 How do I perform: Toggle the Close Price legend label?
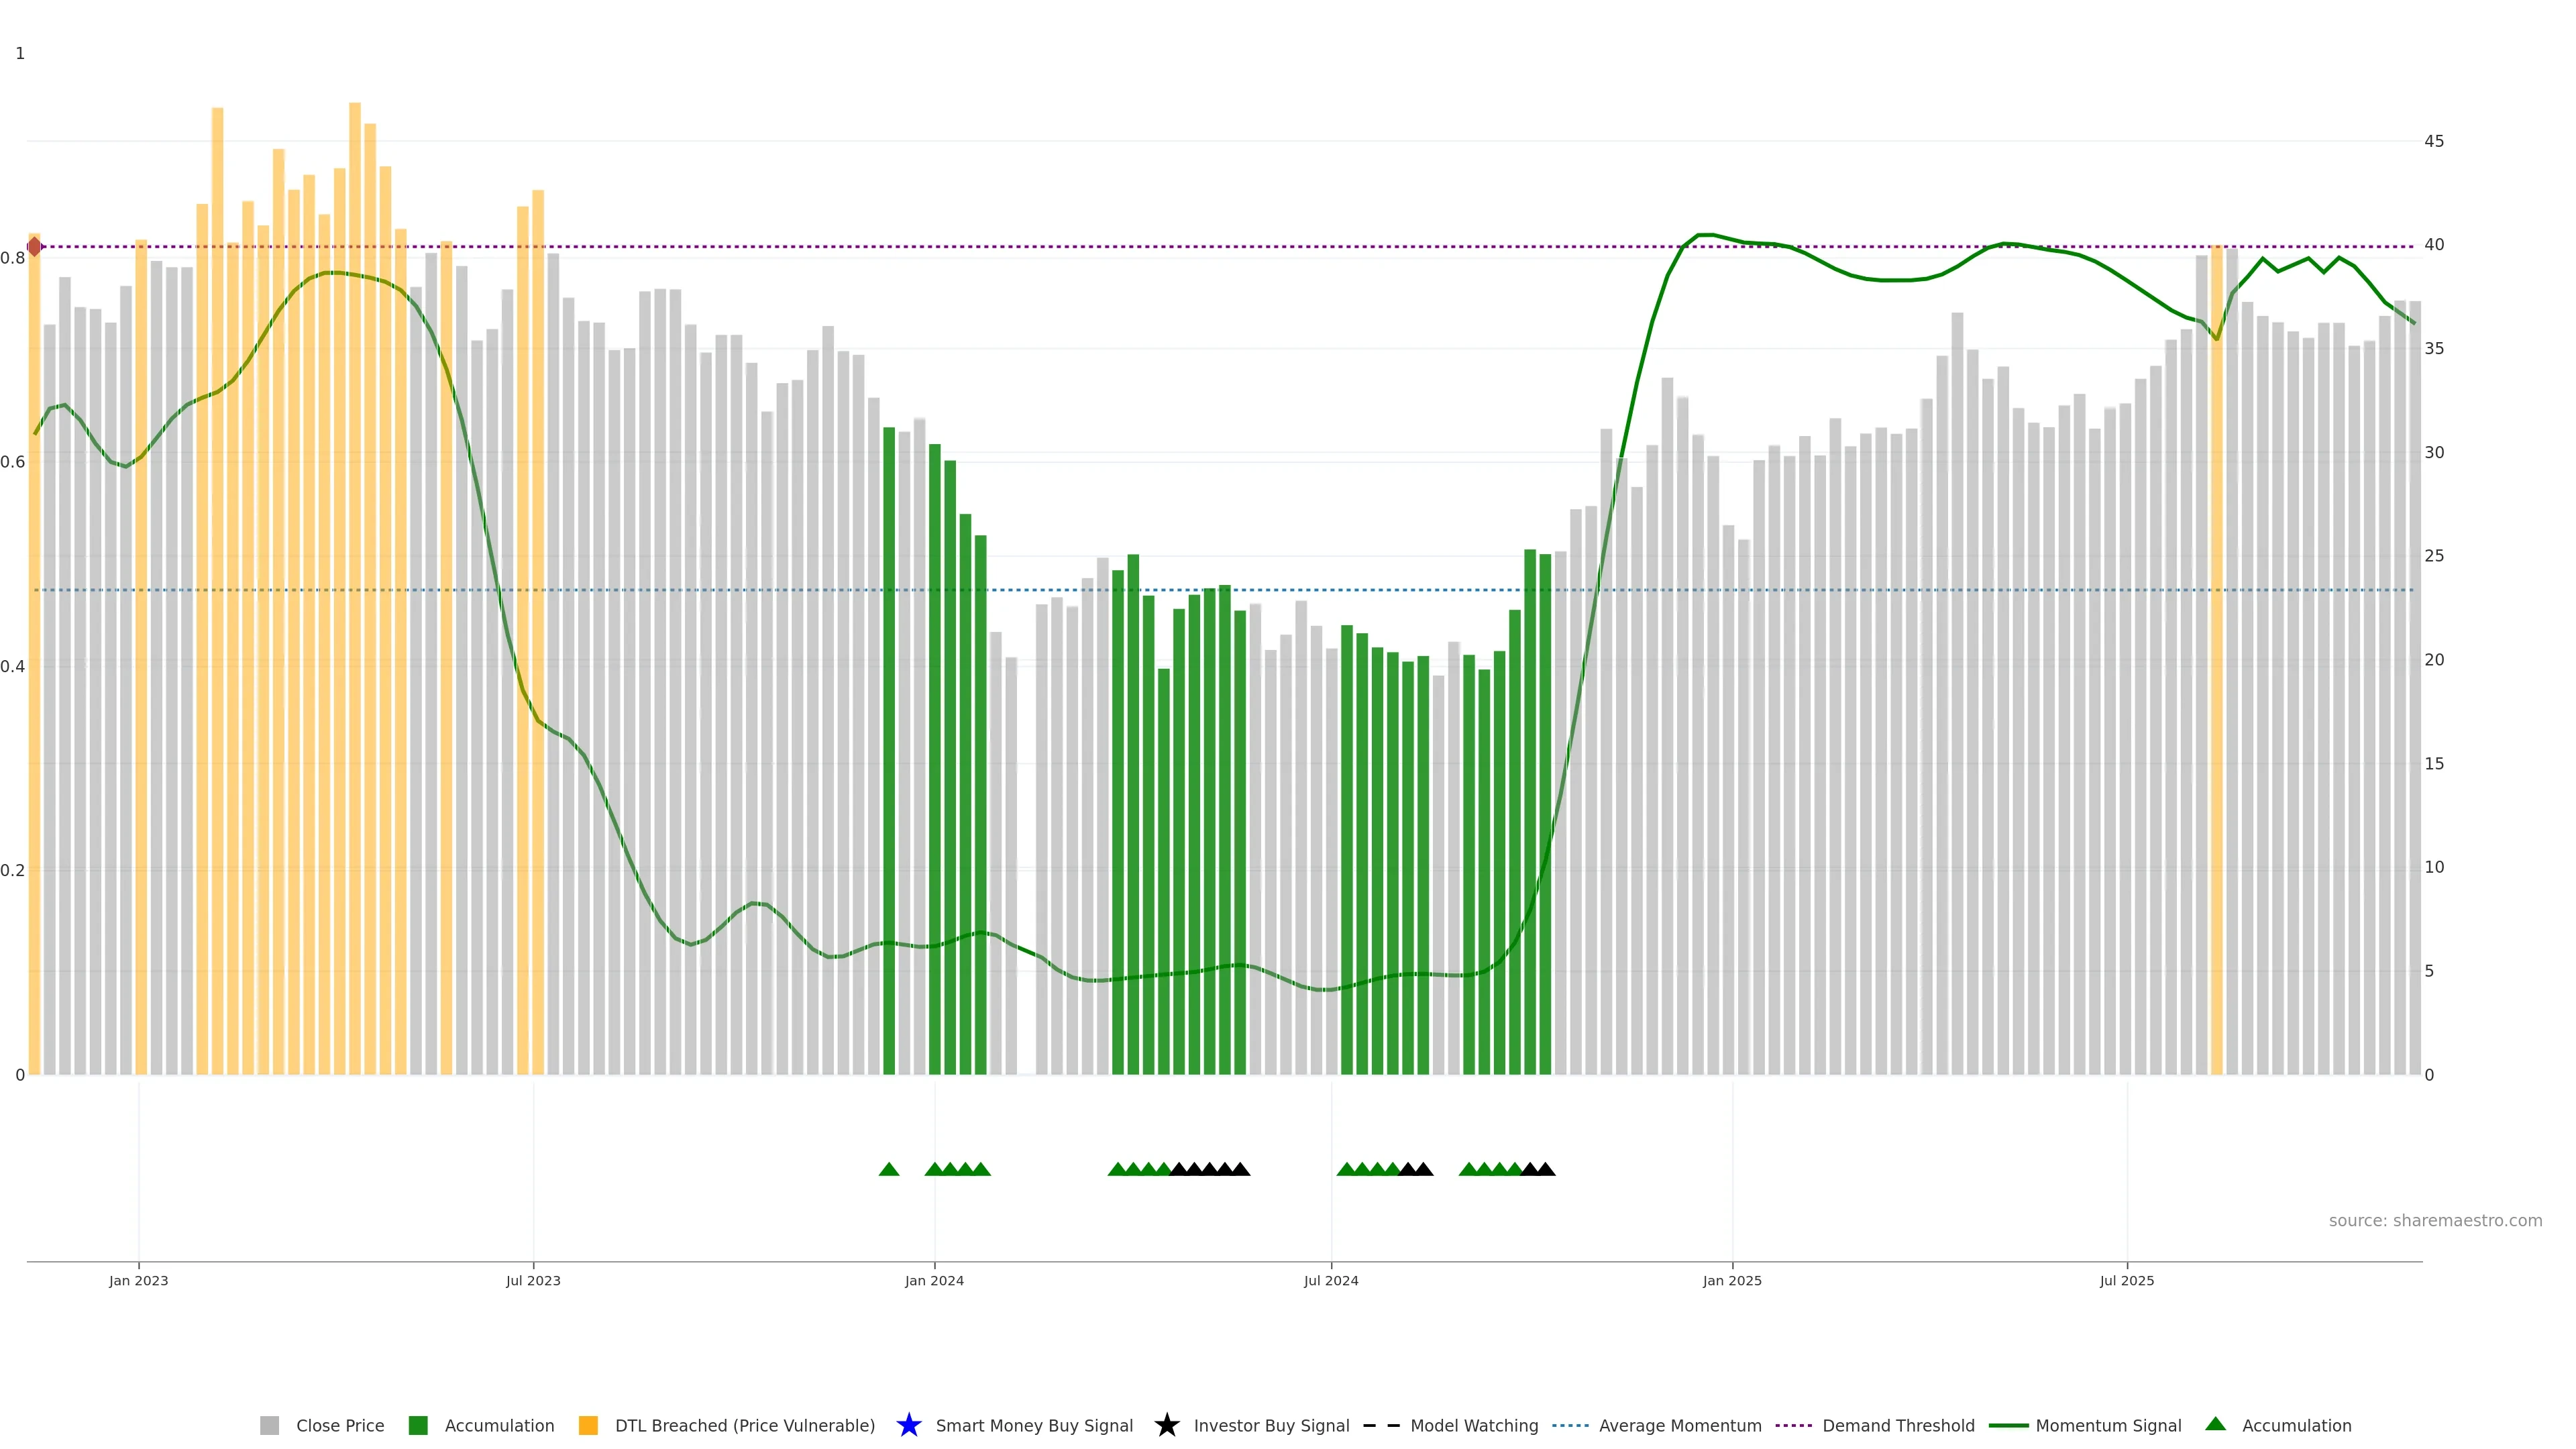tap(340, 1425)
